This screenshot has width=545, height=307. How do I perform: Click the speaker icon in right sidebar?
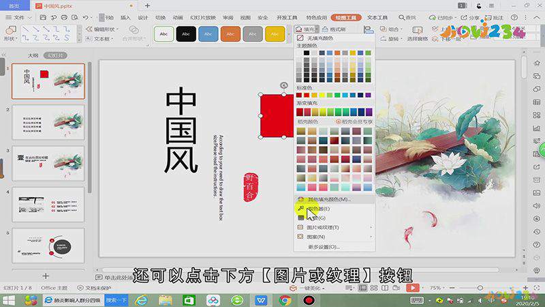(x=536, y=206)
